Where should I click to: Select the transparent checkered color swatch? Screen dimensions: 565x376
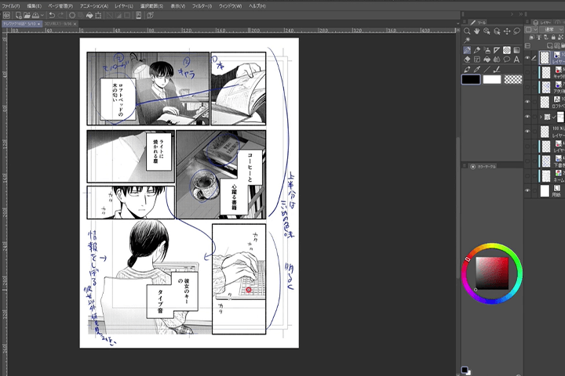513,80
